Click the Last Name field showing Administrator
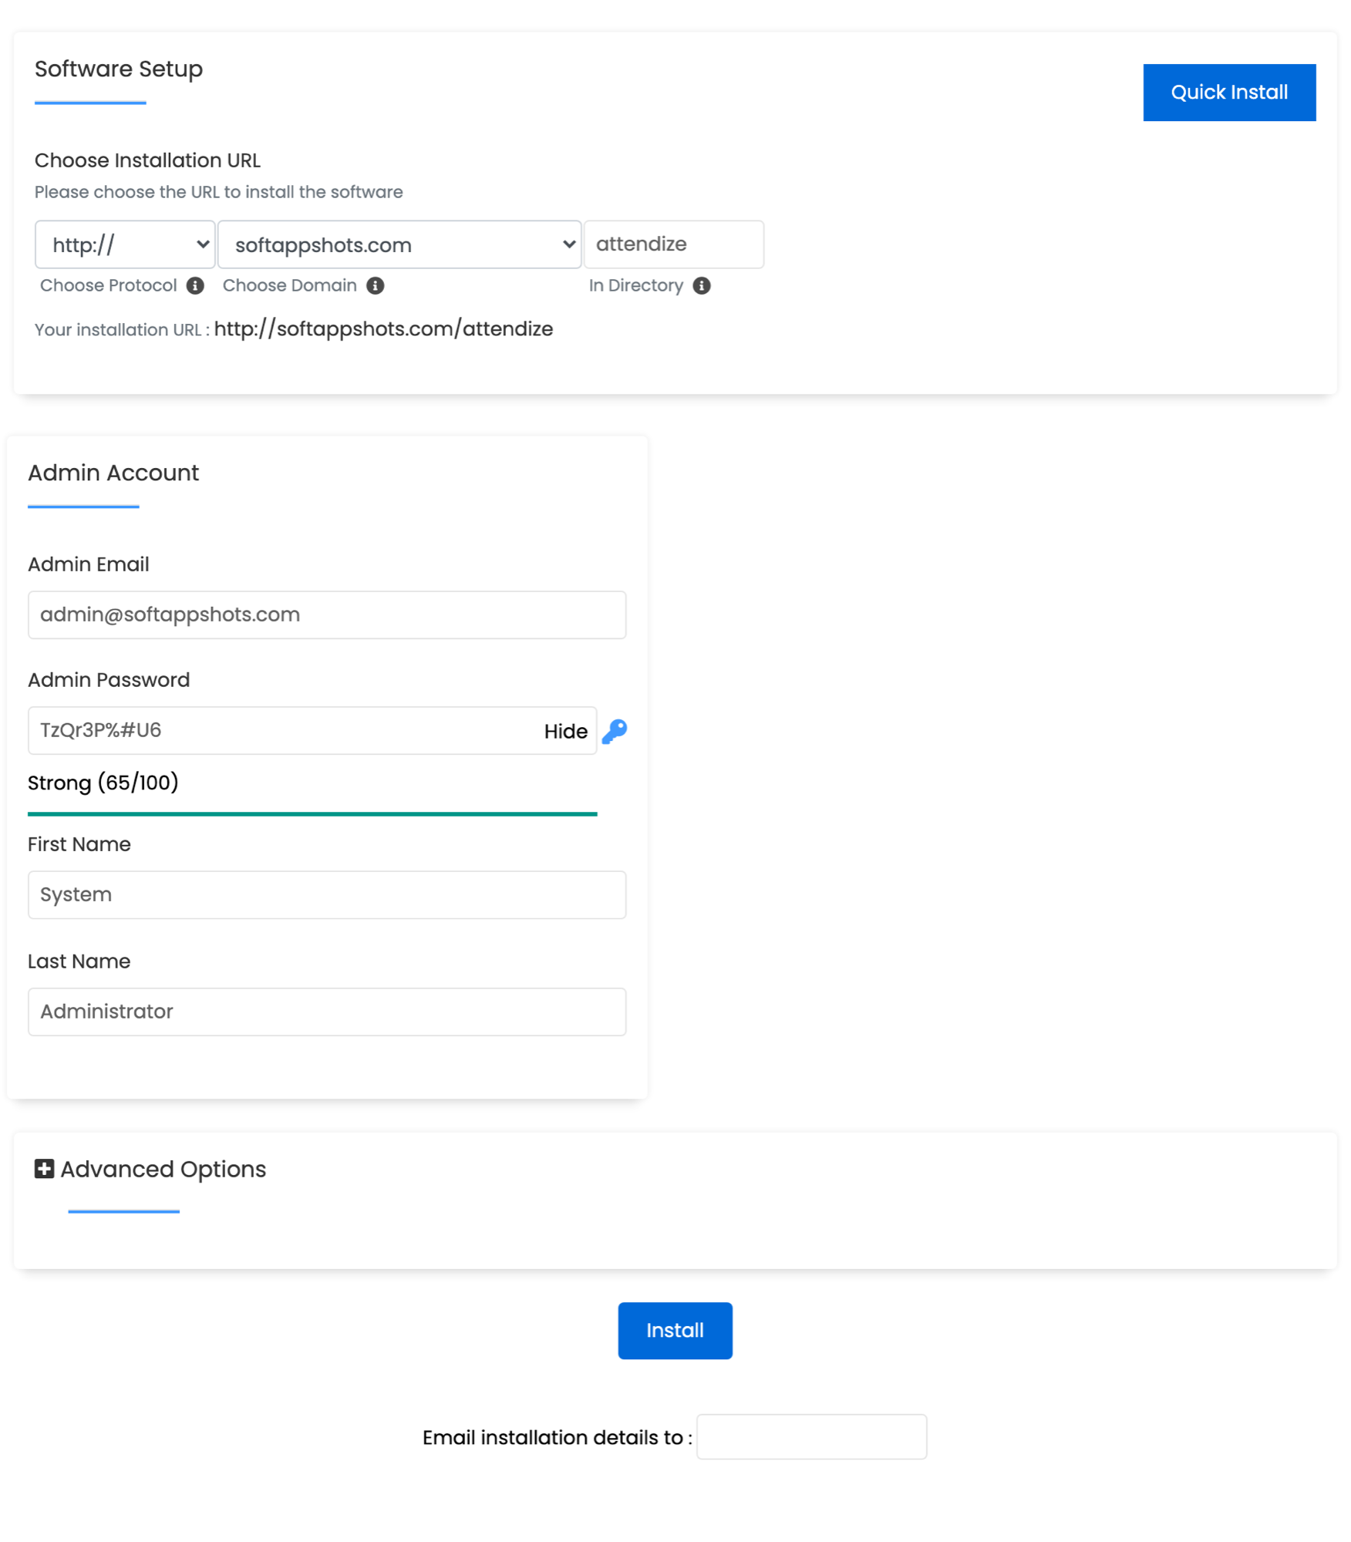 point(326,1012)
